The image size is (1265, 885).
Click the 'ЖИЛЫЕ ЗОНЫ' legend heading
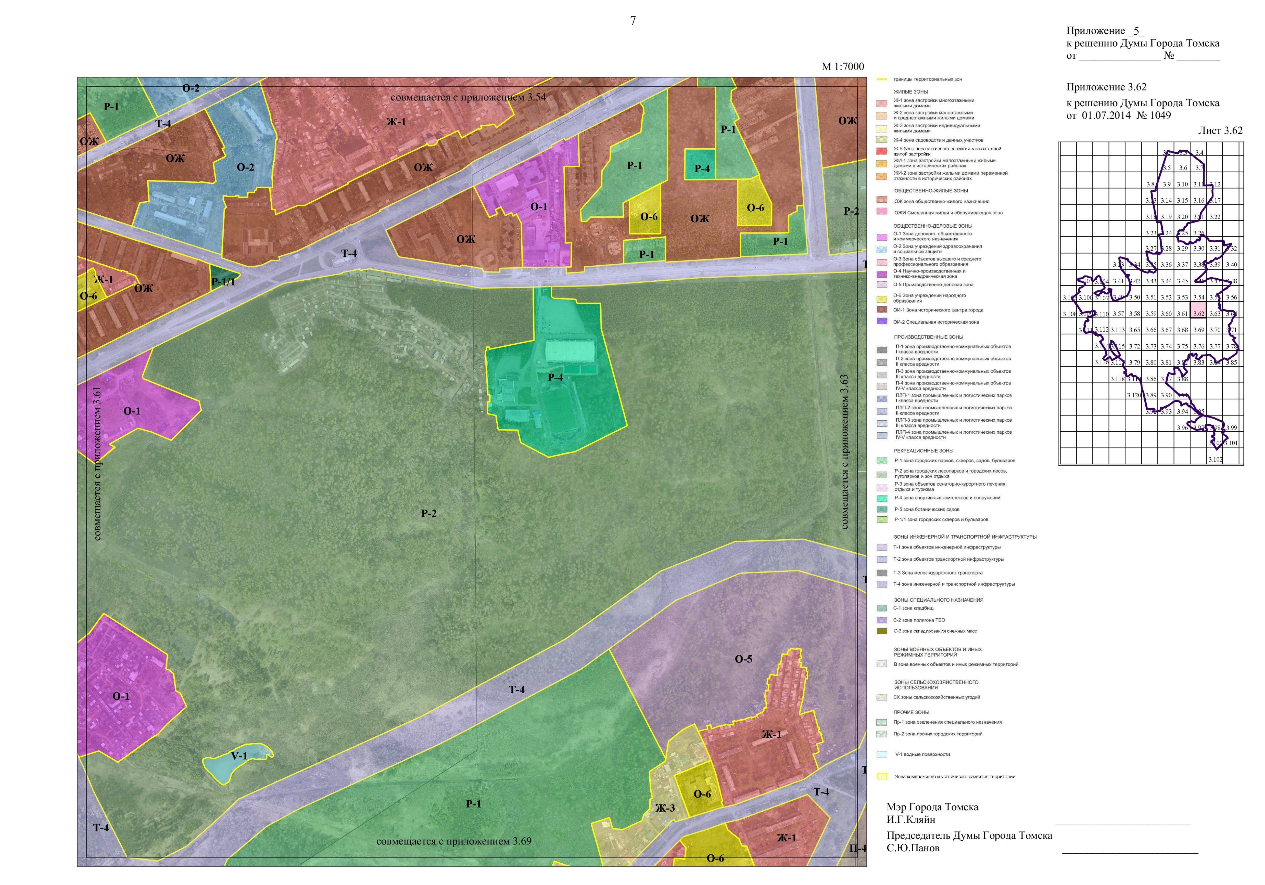tap(911, 92)
